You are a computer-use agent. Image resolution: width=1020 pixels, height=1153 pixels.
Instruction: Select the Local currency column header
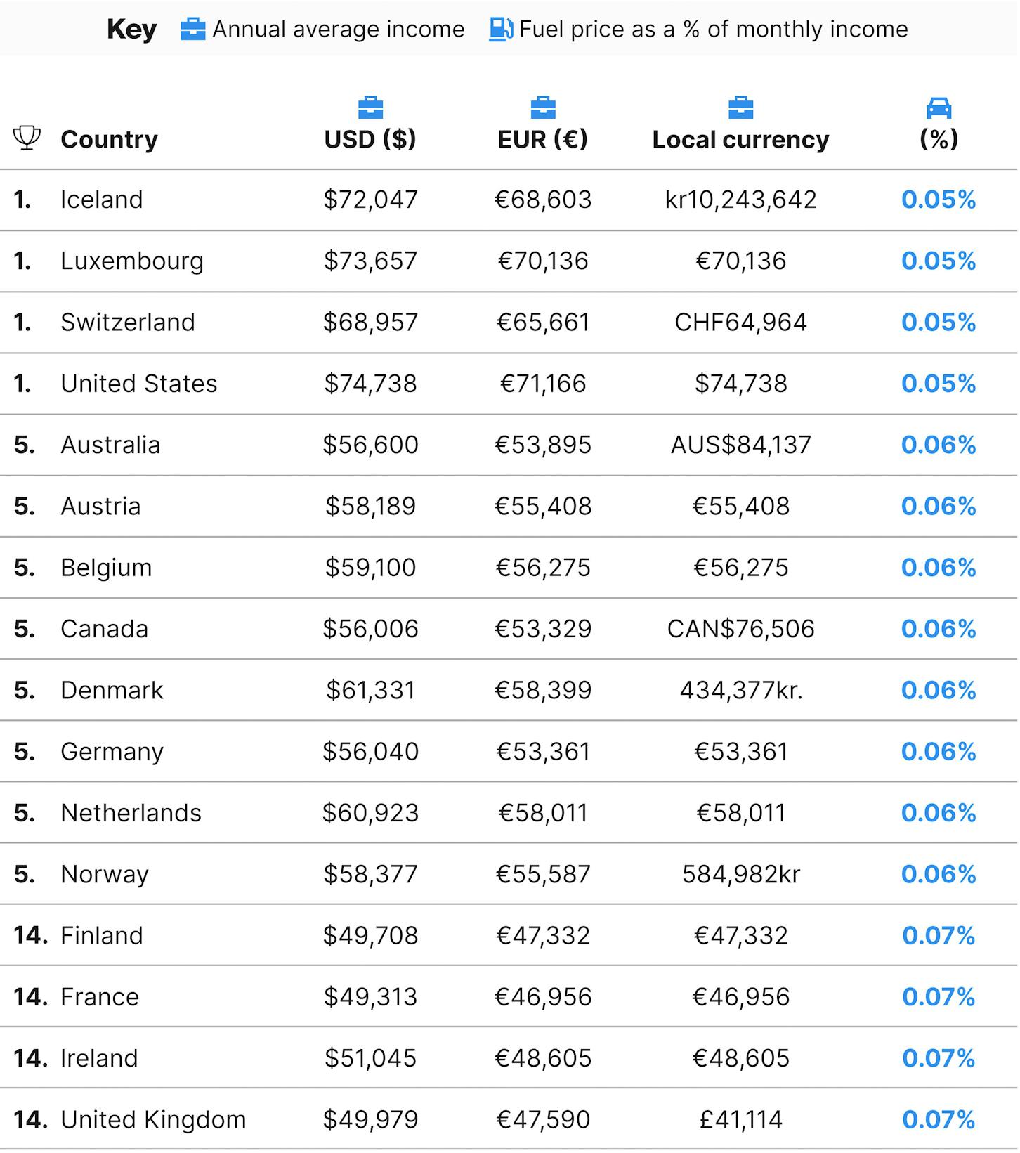tap(741, 139)
